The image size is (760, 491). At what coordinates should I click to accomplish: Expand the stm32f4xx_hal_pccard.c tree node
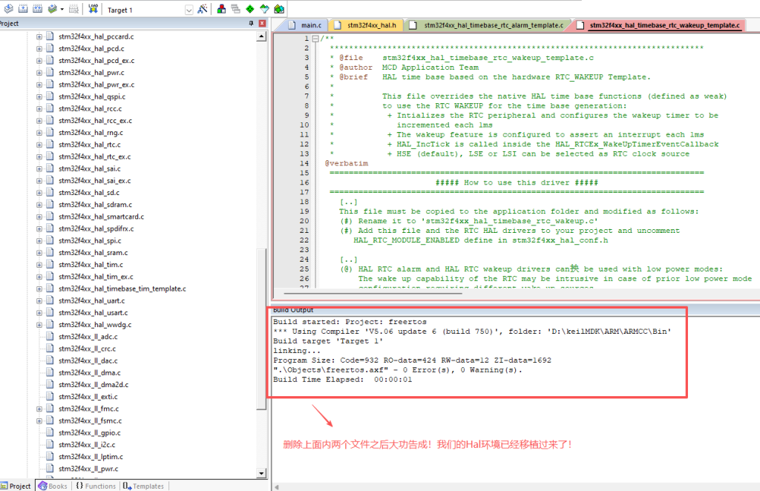39,36
